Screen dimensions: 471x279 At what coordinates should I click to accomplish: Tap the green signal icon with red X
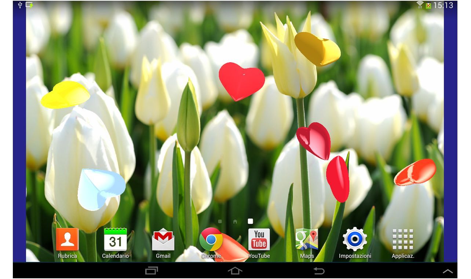click(428, 6)
